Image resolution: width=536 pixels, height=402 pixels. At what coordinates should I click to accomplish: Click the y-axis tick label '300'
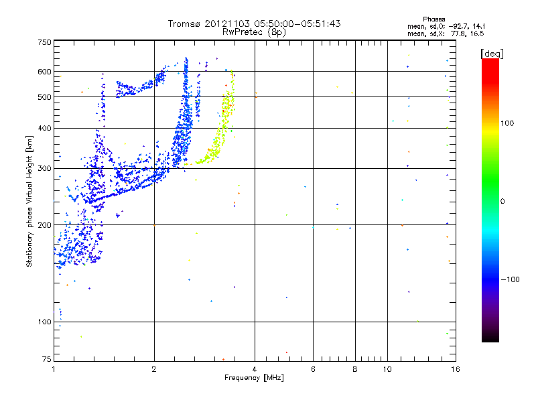coord(44,169)
